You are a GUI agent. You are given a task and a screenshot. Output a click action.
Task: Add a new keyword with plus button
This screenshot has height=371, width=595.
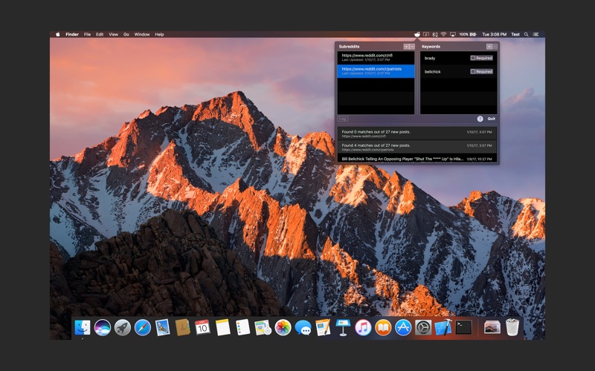489,47
